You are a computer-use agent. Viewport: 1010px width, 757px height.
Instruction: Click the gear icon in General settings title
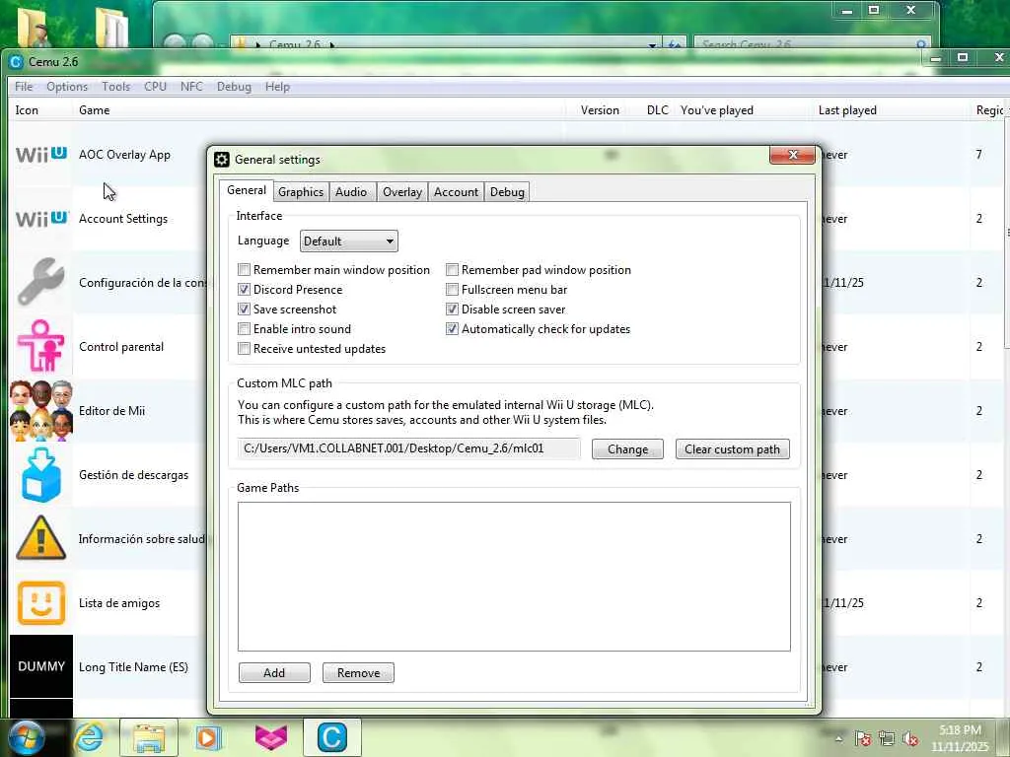click(x=222, y=160)
